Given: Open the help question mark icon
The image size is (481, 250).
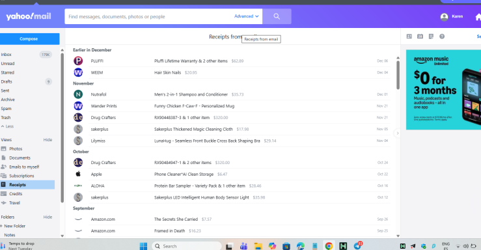Looking at the screenshot, I should [x=442, y=36].
